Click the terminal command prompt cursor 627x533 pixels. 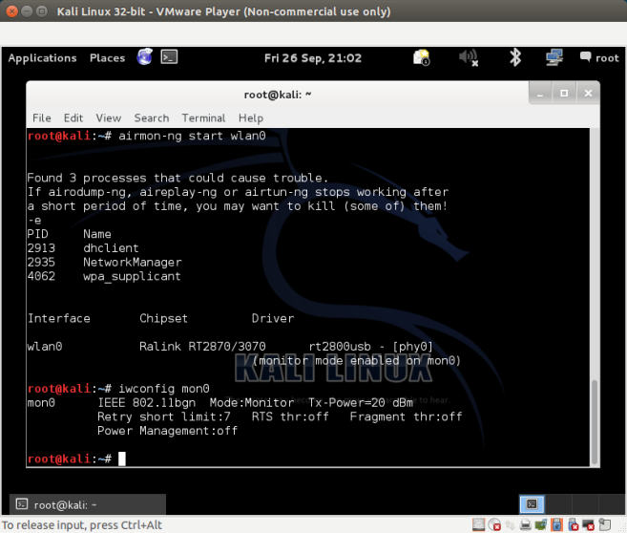pos(121,459)
